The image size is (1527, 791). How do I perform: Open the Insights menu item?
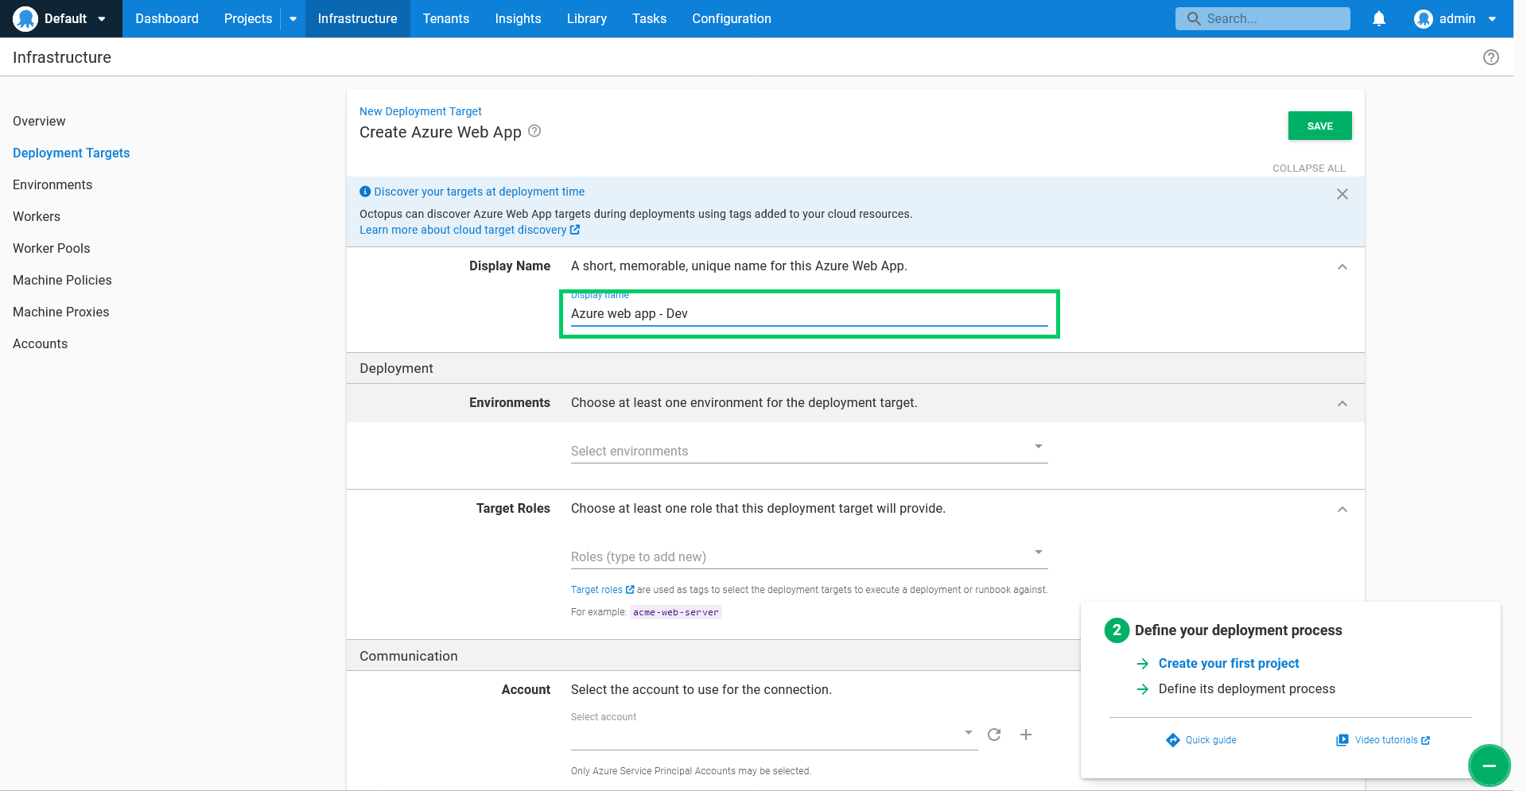pyautogui.click(x=519, y=18)
